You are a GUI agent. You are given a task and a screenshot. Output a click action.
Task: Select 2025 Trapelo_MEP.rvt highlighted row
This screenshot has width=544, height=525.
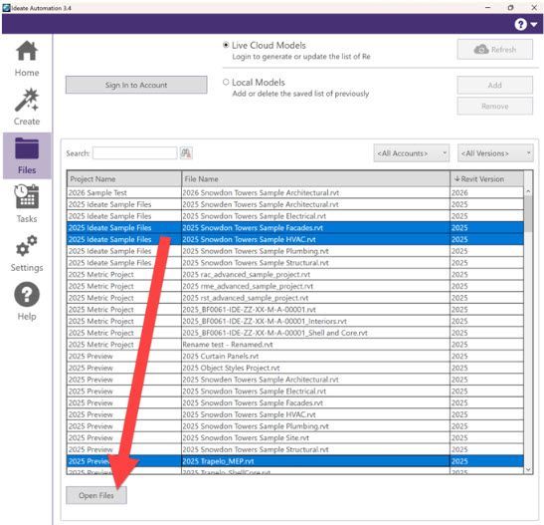pyautogui.click(x=295, y=461)
